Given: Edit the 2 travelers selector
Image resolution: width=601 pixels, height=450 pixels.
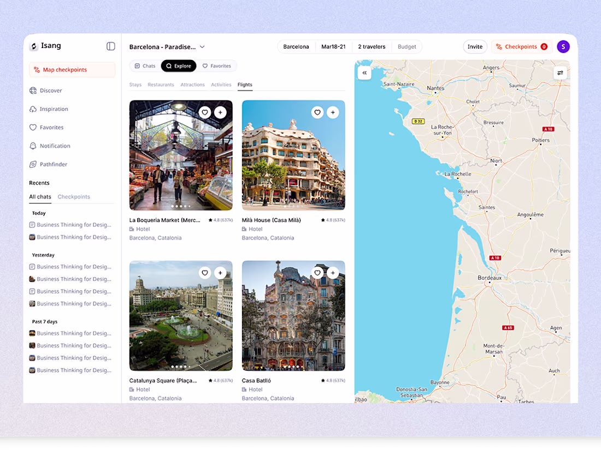Looking at the screenshot, I should pos(372,47).
